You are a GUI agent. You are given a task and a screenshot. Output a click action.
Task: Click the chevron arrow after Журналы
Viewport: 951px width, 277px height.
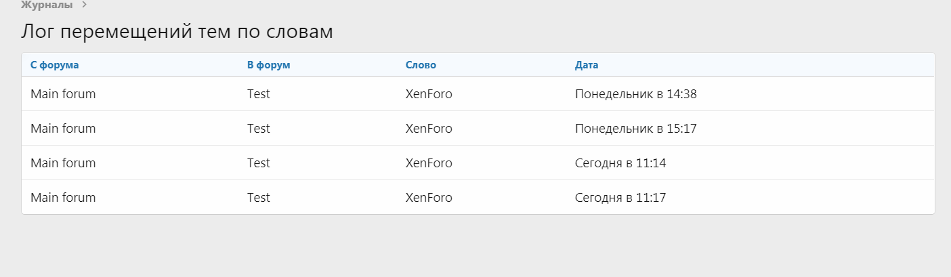click(84, 5)
